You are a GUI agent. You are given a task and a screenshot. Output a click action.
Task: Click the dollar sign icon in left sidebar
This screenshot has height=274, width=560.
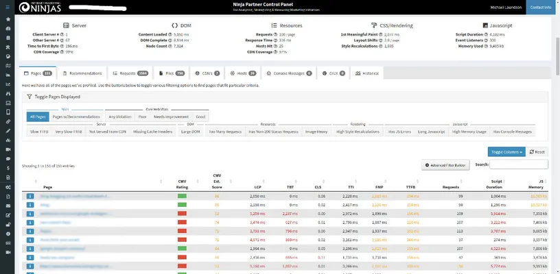click(7, 166)
